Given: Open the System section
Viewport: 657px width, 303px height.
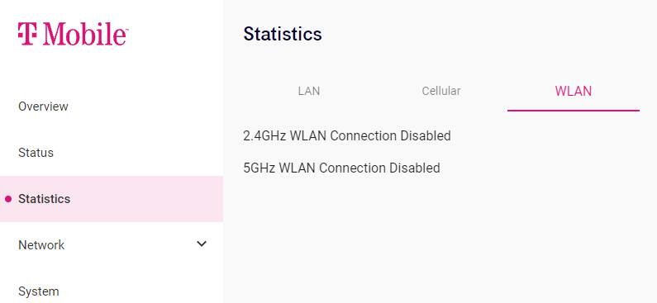Looking at the screenshot, I should point(39,291).
